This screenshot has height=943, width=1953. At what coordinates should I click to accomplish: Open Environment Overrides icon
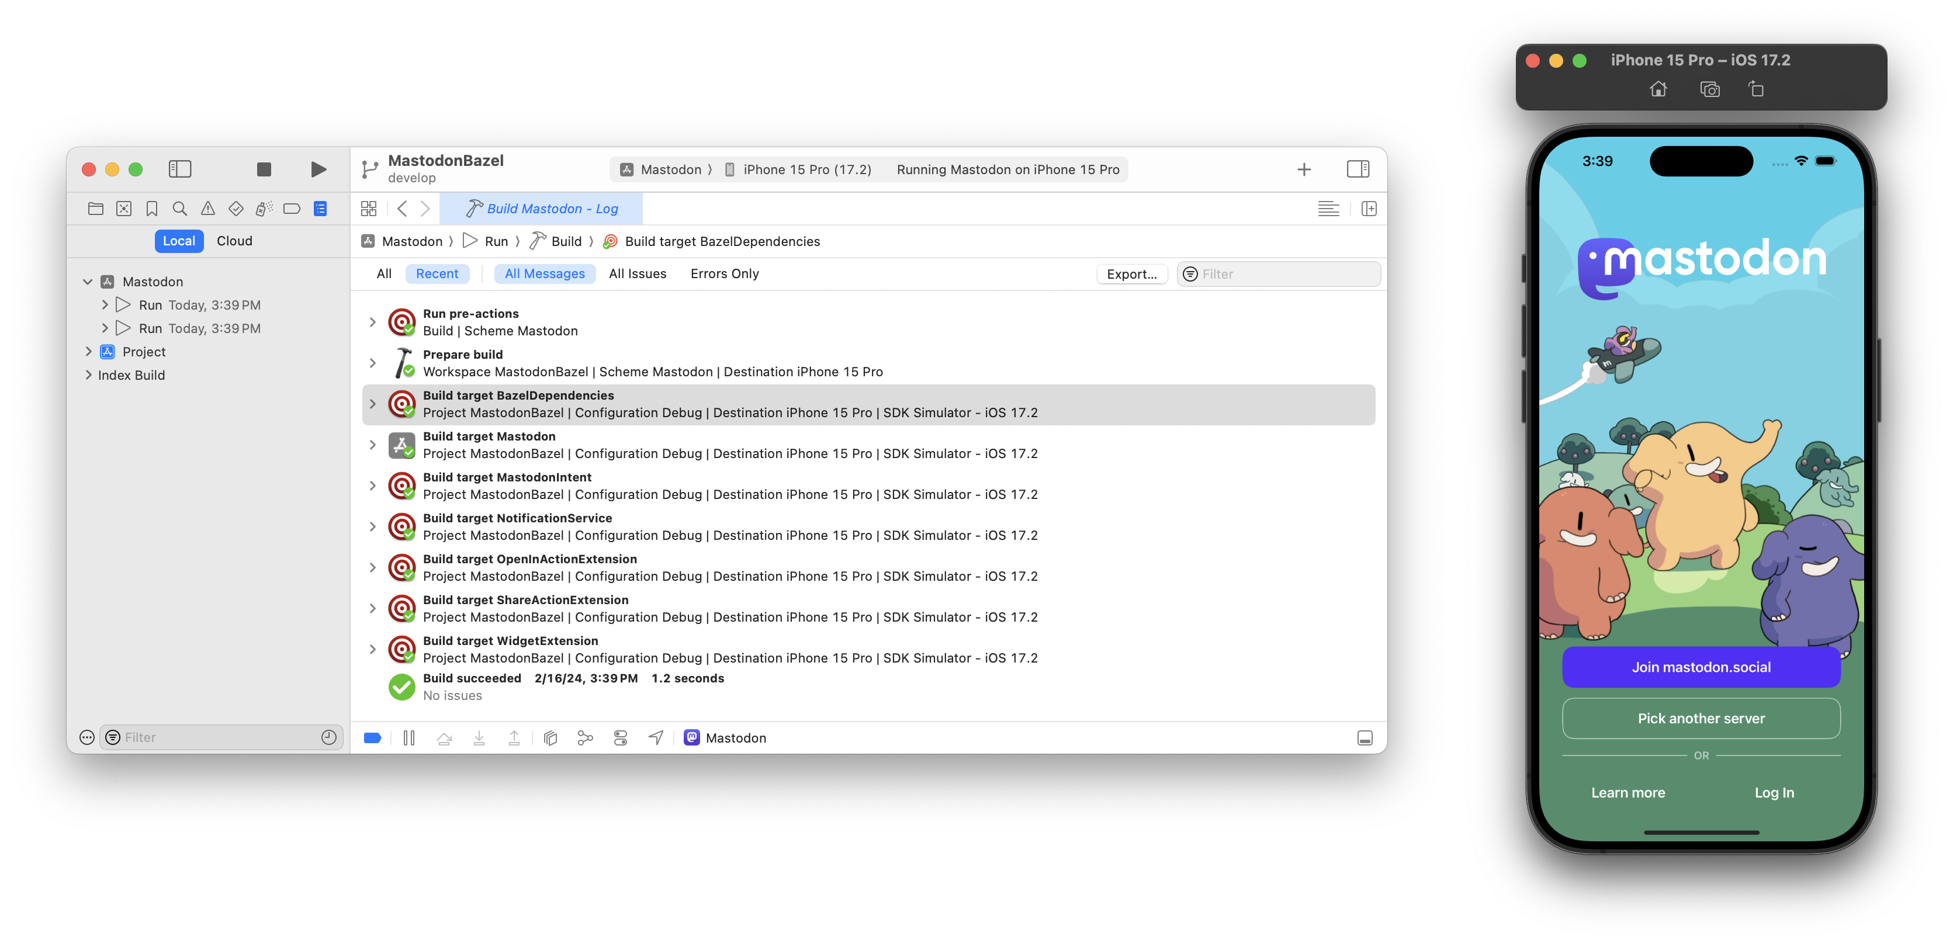point(620,737)
